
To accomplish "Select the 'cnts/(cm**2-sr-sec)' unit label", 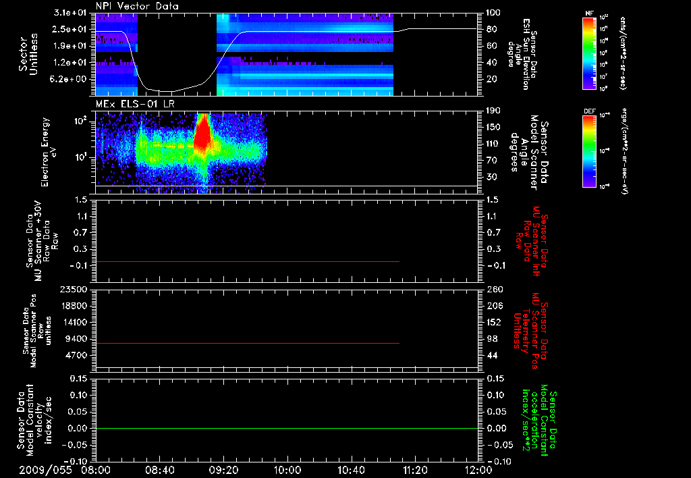I will [x=623, y=53].
